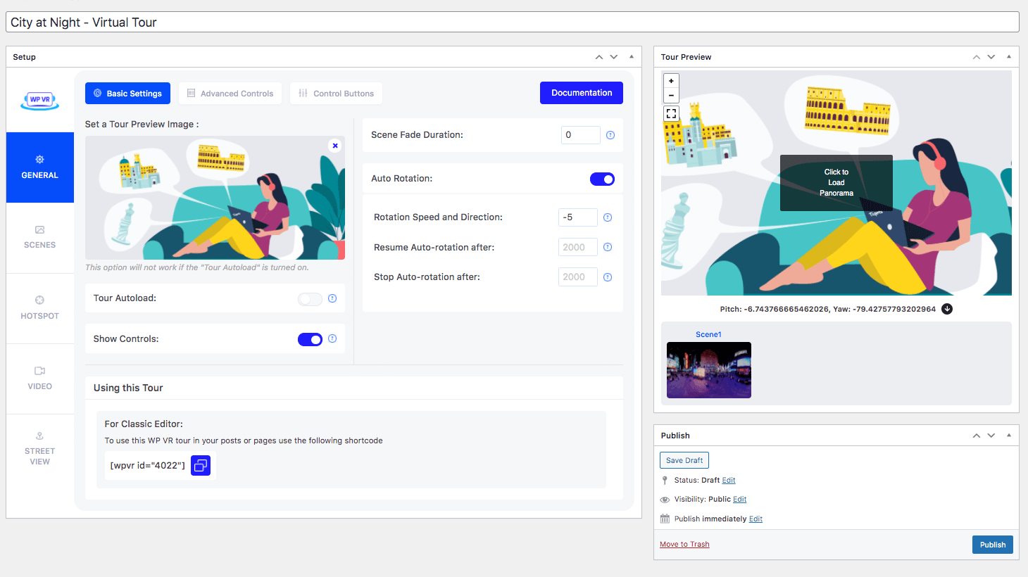Select the Scene1 thumbnail
This screenshot has height=577, width=1028.
(709, 370)
